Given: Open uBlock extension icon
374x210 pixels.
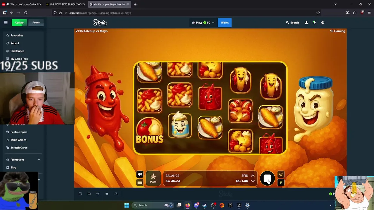Looking at the screenshot, I should pyautogui.click(x=362, y=13).
